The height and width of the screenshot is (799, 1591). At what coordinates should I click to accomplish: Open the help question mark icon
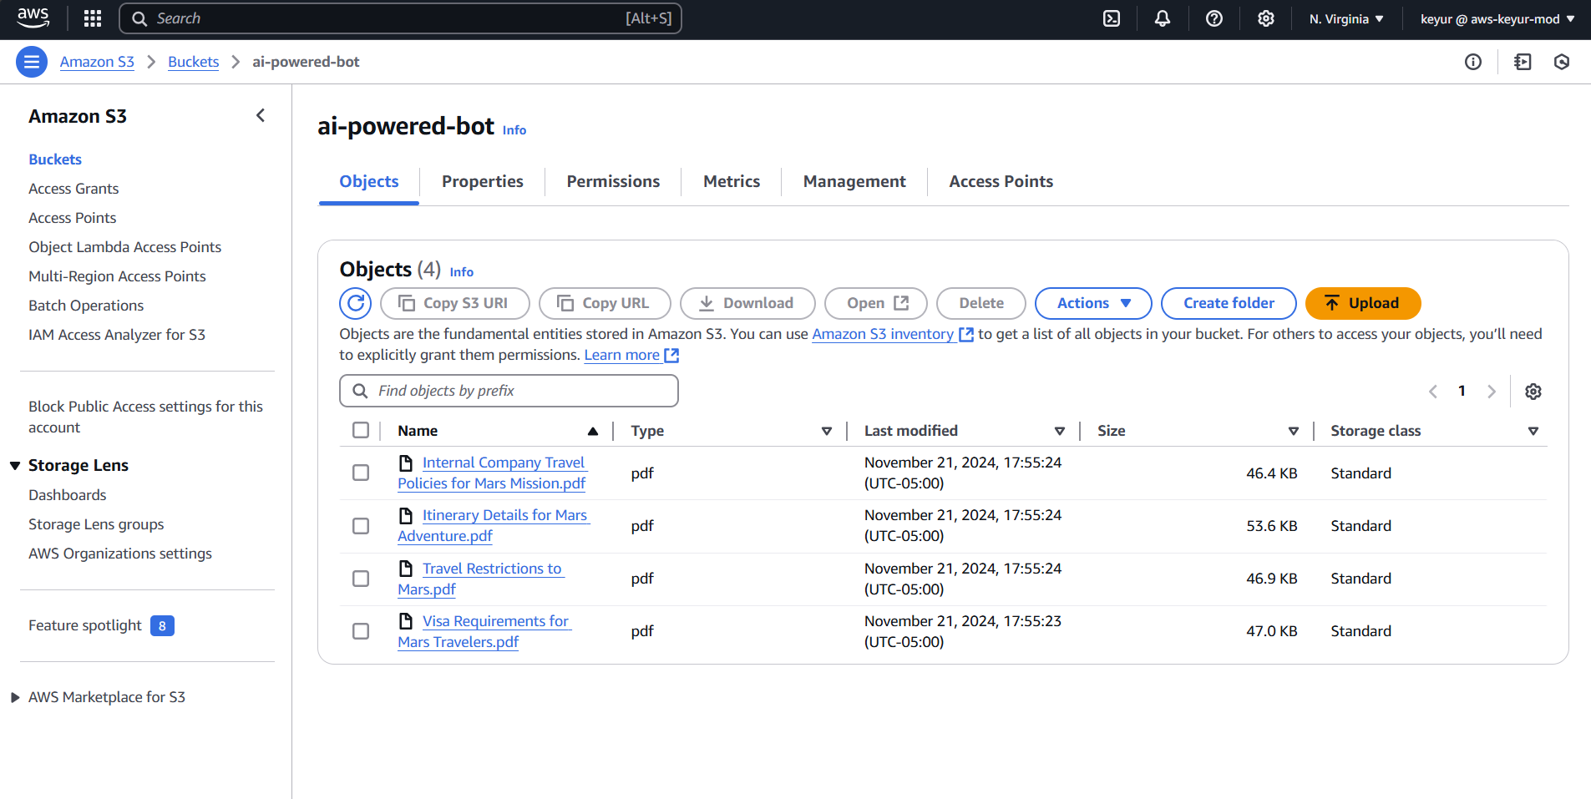coord(1214,18)
